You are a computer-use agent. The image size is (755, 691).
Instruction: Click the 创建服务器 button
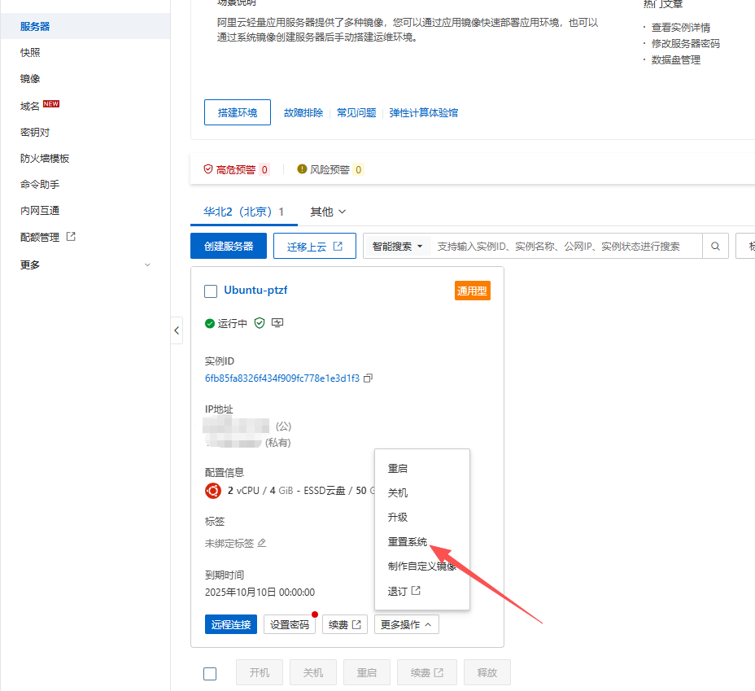[229, 246]
